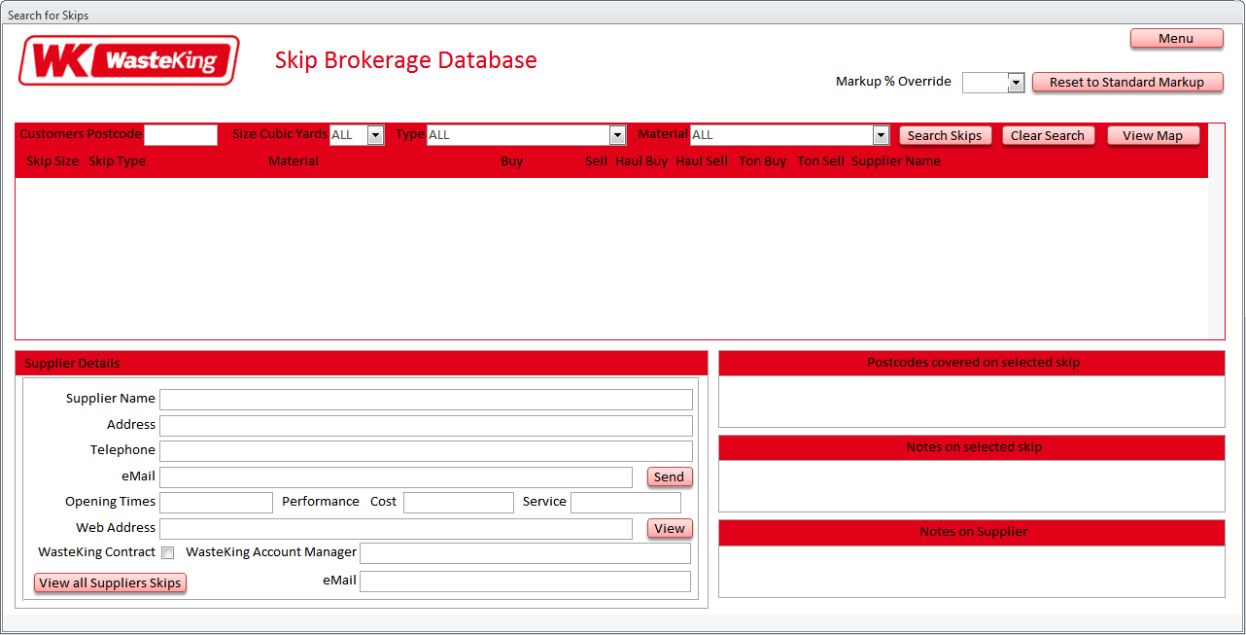This screenshot has width=1246, height=635.
Task: Expand the Material dropdown arrow
Action: click(x=881, y=135)
